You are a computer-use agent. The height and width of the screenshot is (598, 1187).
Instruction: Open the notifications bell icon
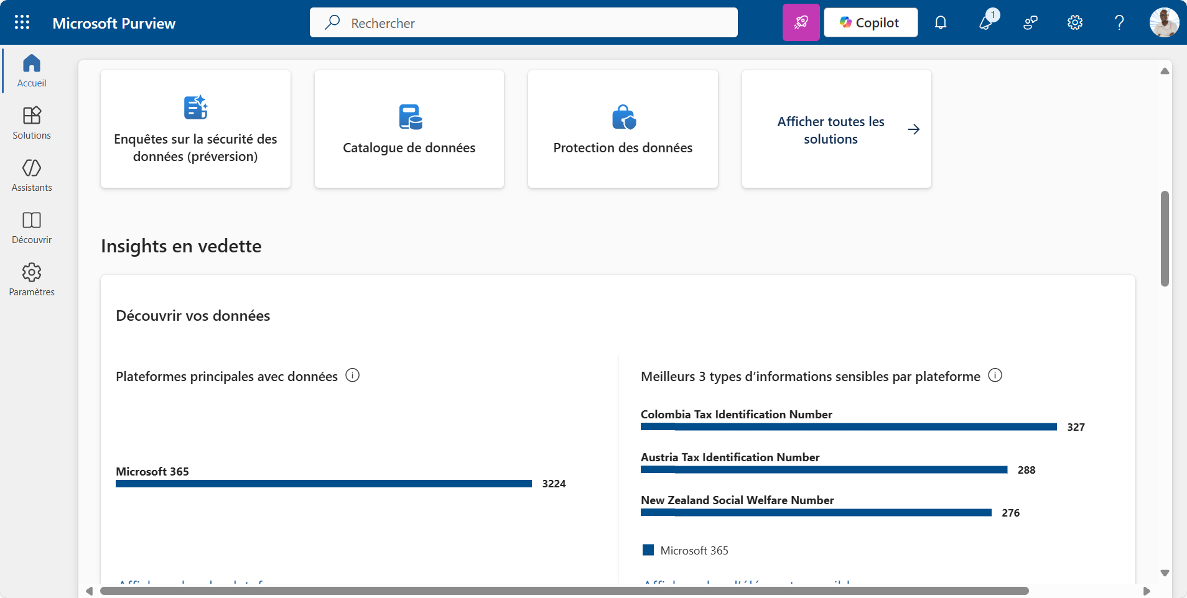click(941, 22)
